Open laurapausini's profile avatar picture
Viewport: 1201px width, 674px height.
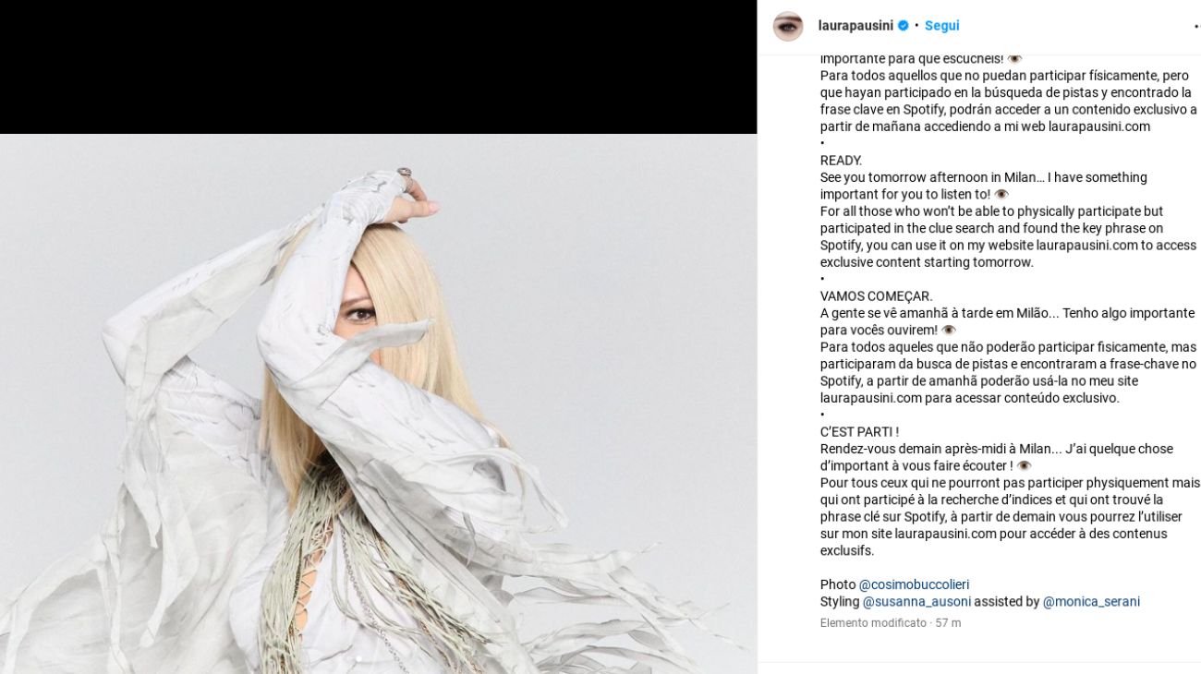click(788, 26)
